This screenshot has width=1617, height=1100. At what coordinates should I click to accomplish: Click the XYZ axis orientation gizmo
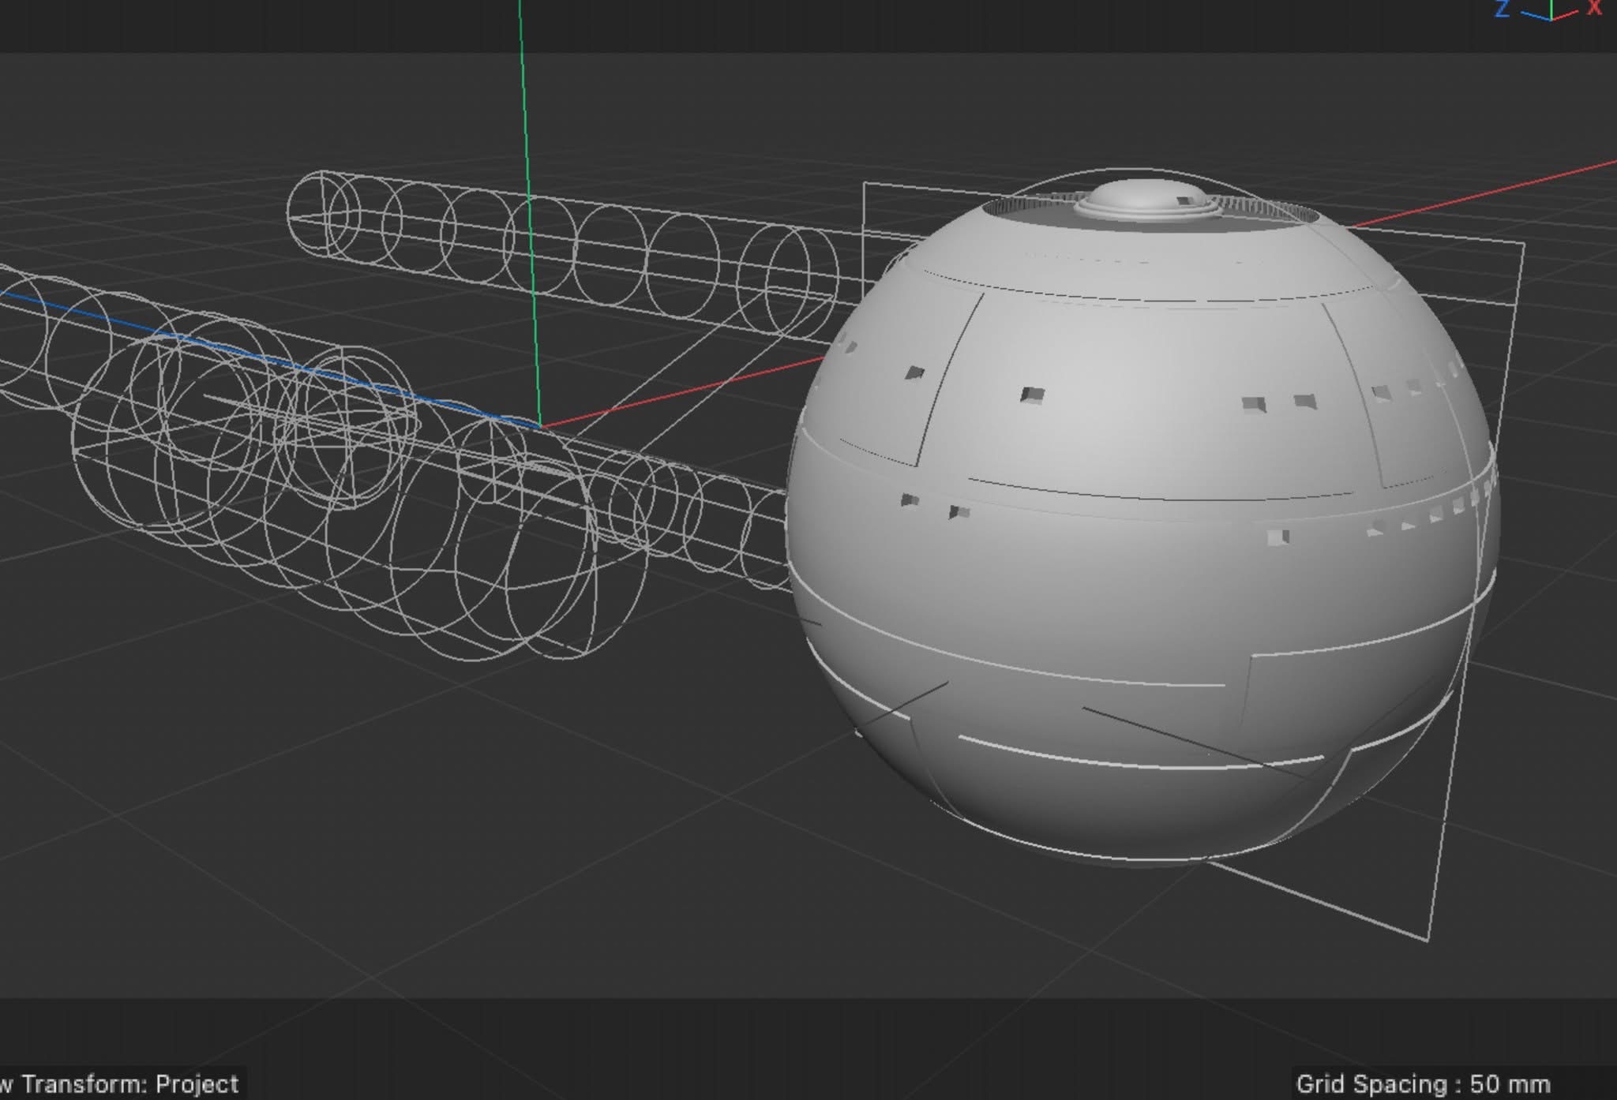pos(1549,9)
